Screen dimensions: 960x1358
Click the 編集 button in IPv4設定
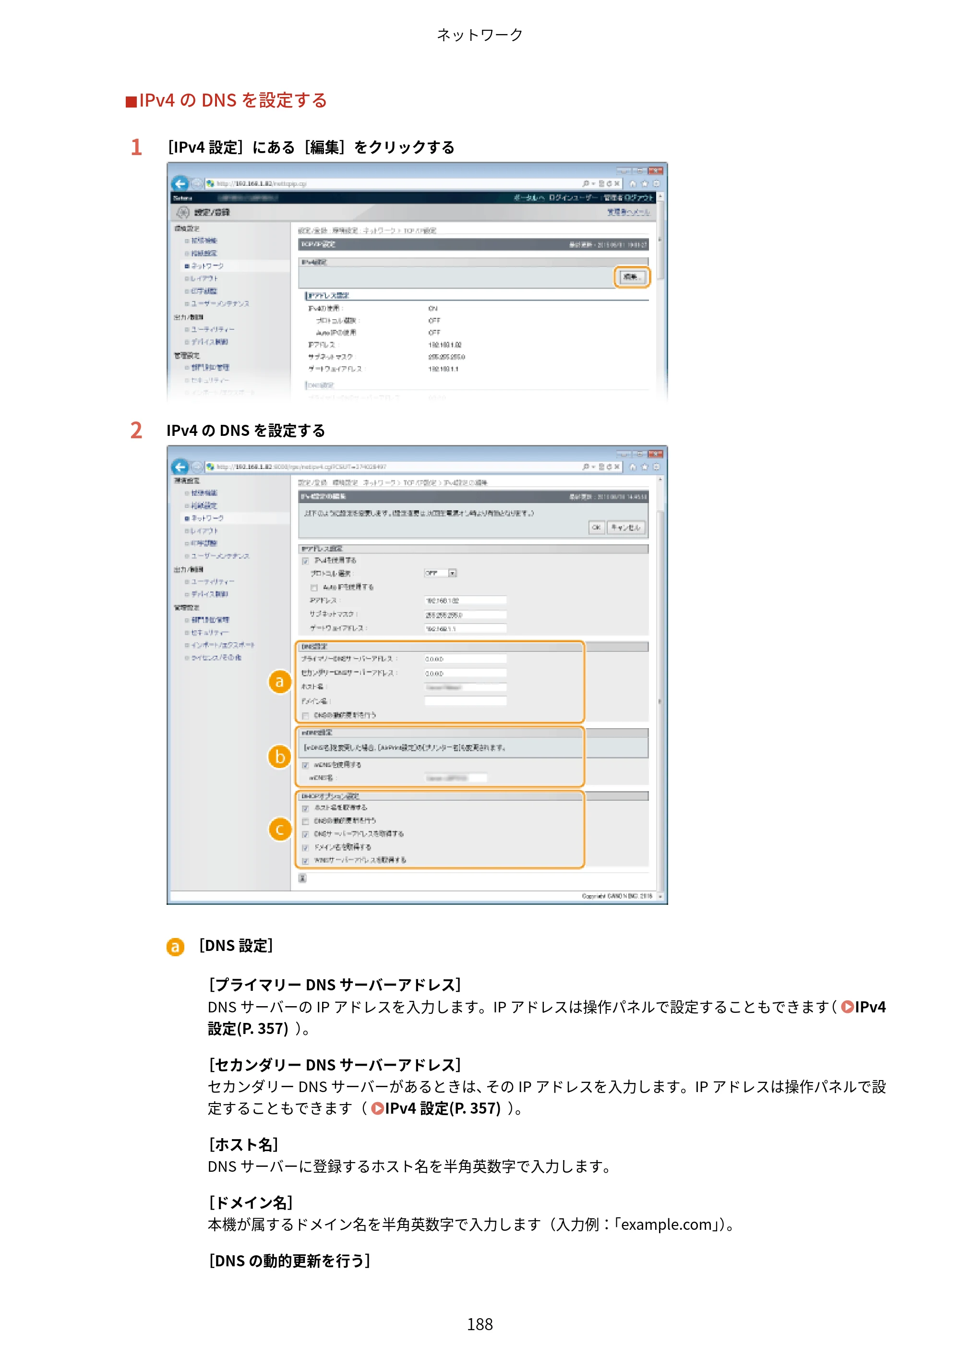632,277
